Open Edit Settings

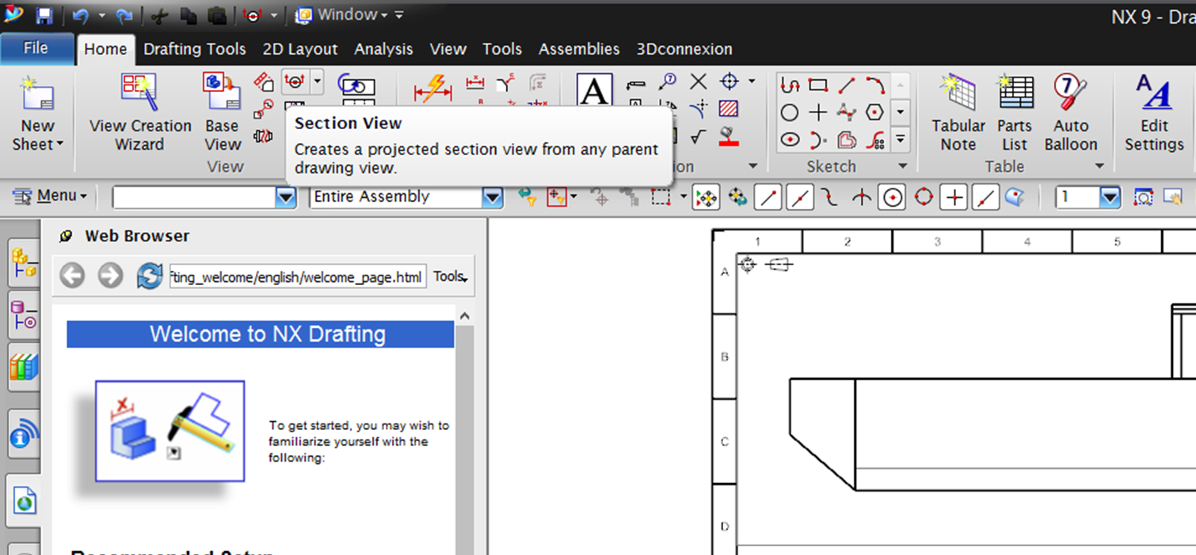coord(1154,114)
